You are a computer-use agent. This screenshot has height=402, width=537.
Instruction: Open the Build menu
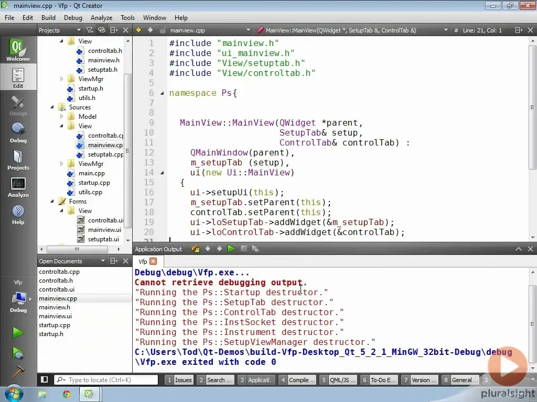tap(48, 18)
